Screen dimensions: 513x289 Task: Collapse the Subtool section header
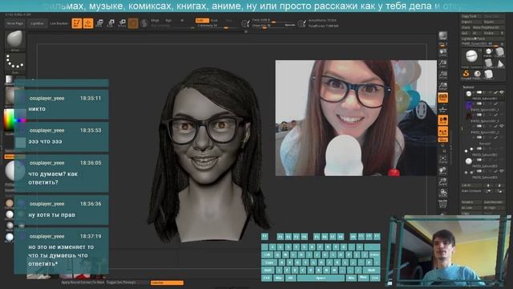(x=468, y=87)
